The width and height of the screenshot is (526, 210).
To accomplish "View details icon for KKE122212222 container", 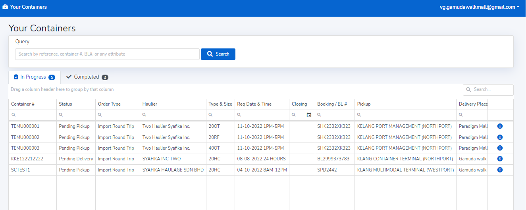I will point(500,159).
